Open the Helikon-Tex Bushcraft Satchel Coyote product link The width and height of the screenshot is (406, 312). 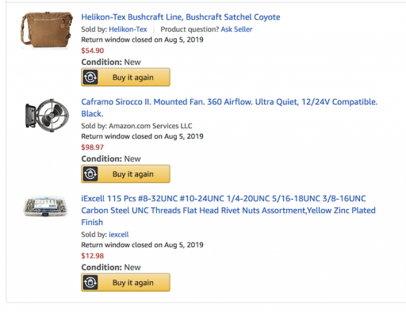(x=181, y=17)
